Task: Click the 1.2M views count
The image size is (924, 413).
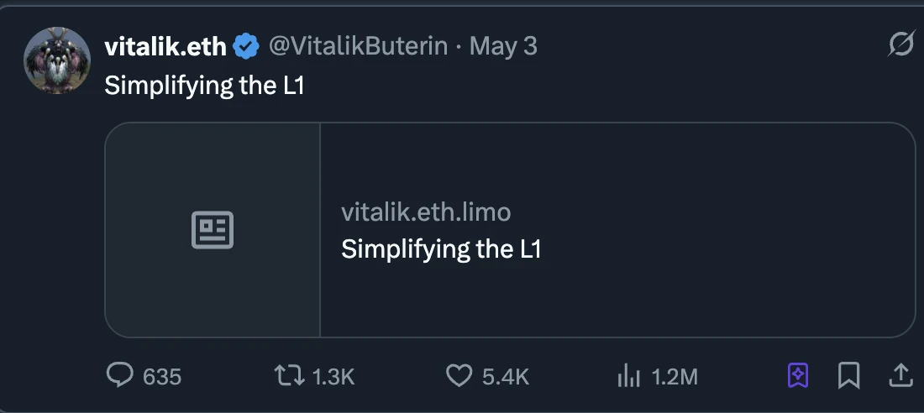Action: click(x=675, y=377)
